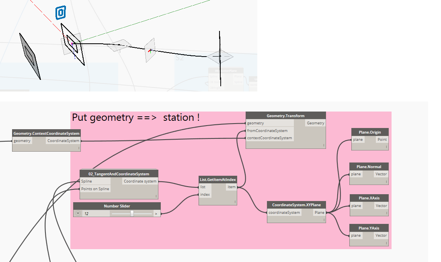Click CoordinateSystem output on Geometry.ContextCoordinateSystem node
The height and width of the screenshot is (262, 441).
63,141
